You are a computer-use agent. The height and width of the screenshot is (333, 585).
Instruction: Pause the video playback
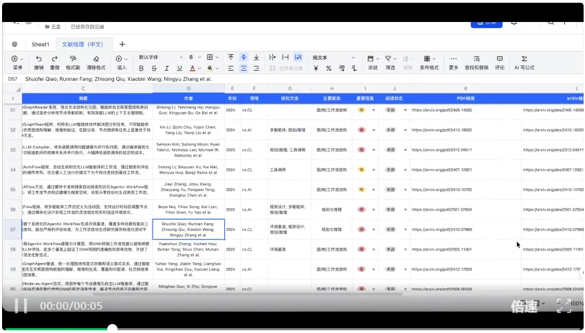[21, 306]
